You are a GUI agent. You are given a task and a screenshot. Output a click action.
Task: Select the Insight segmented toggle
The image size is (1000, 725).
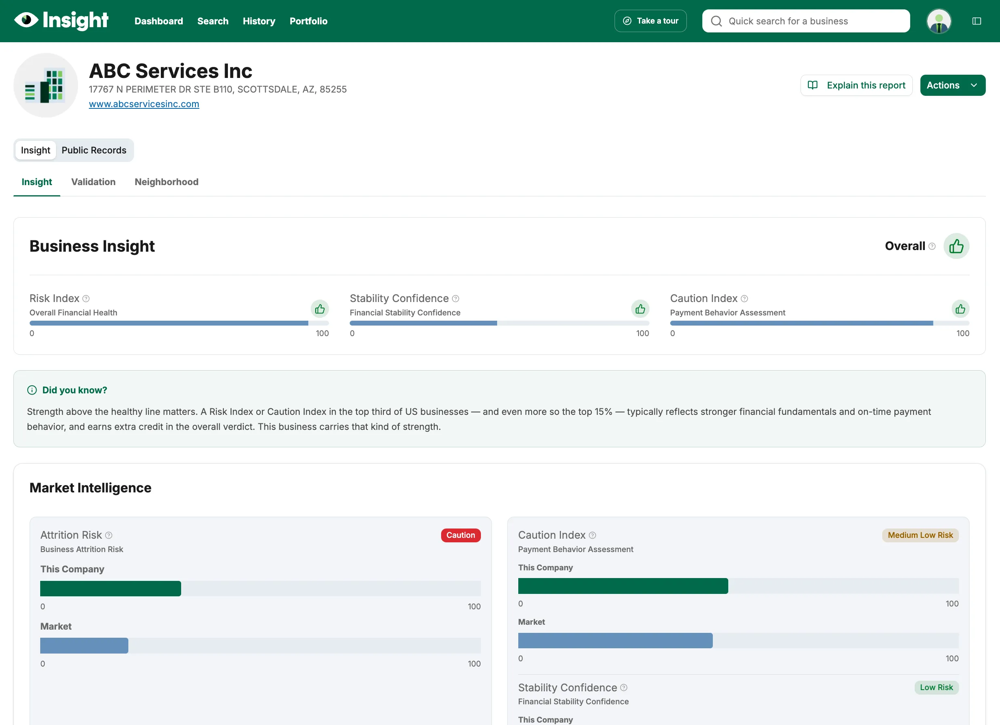tap(36, 150)
